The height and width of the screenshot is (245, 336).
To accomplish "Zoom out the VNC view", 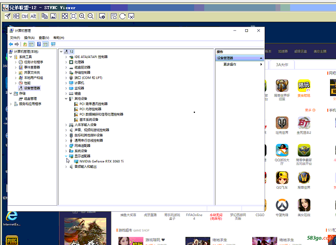I will coord(91,16).
